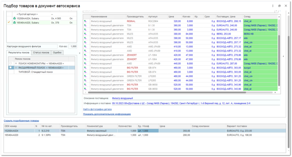
Task: Click the part icon in the MILES ekb warehouse row
Action: click(x=85, y=38)
